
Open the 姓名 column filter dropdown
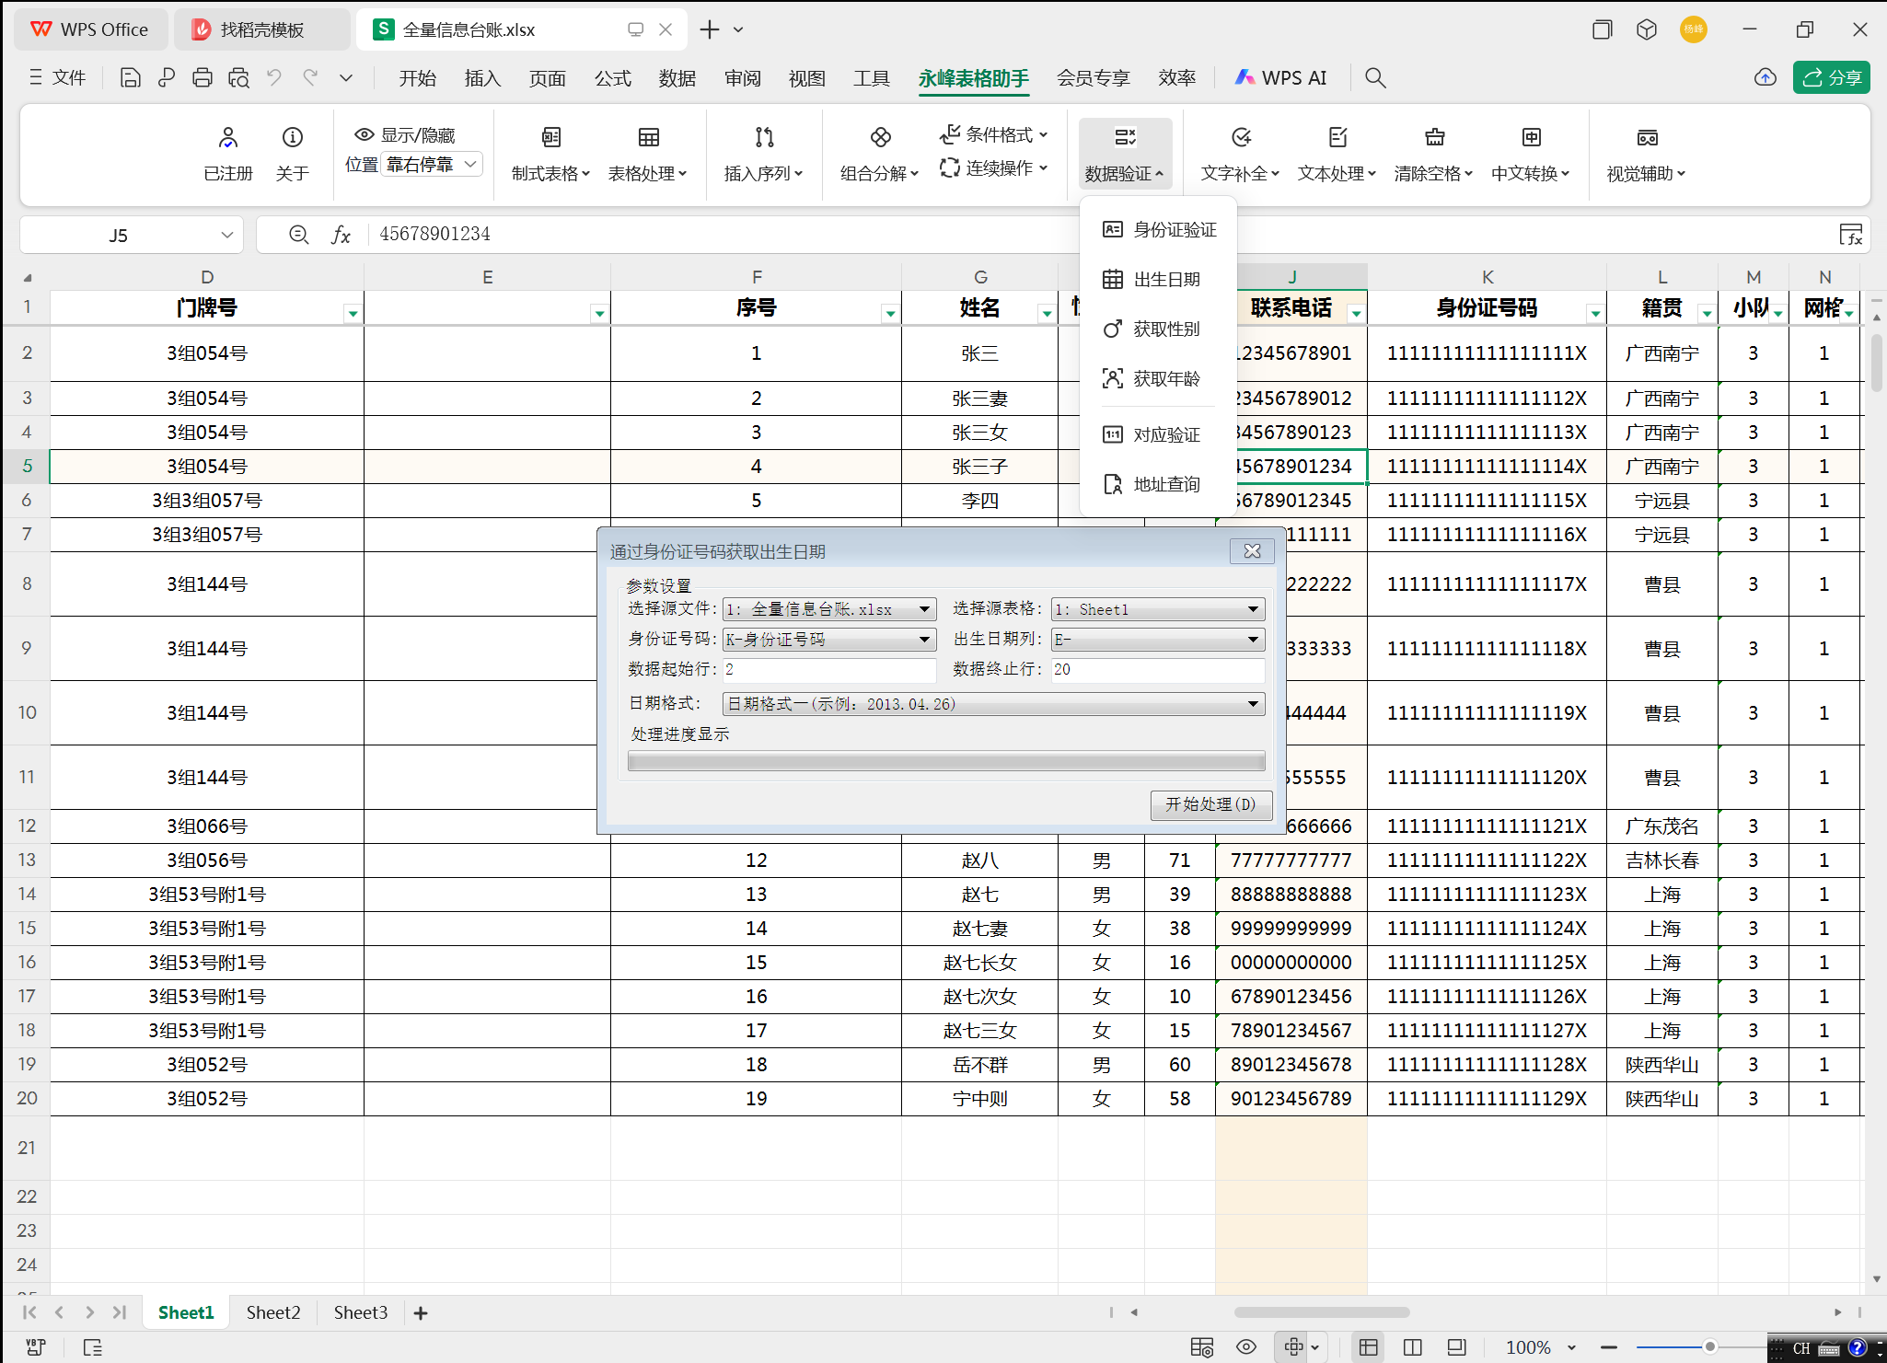pyautogui.click(x=1046, y=312)
